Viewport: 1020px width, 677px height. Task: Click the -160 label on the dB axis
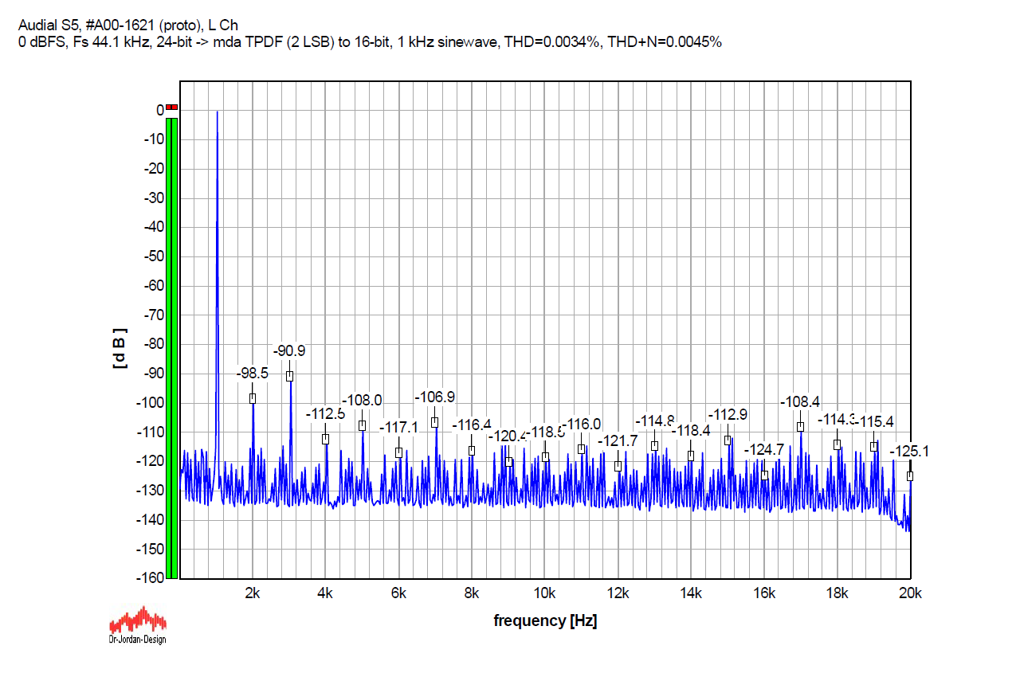pyautogui.click(x=149, y=578)
